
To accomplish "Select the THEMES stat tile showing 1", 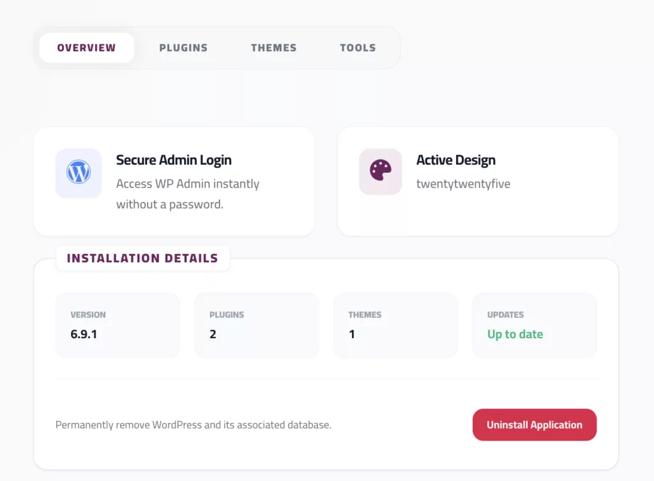I will (395, 325).
